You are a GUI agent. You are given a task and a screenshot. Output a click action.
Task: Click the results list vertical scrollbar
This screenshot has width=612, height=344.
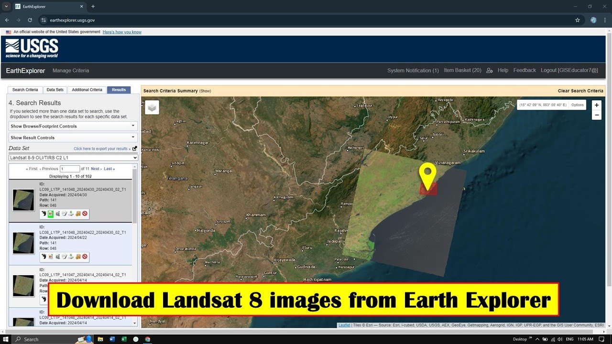point(134,196)
